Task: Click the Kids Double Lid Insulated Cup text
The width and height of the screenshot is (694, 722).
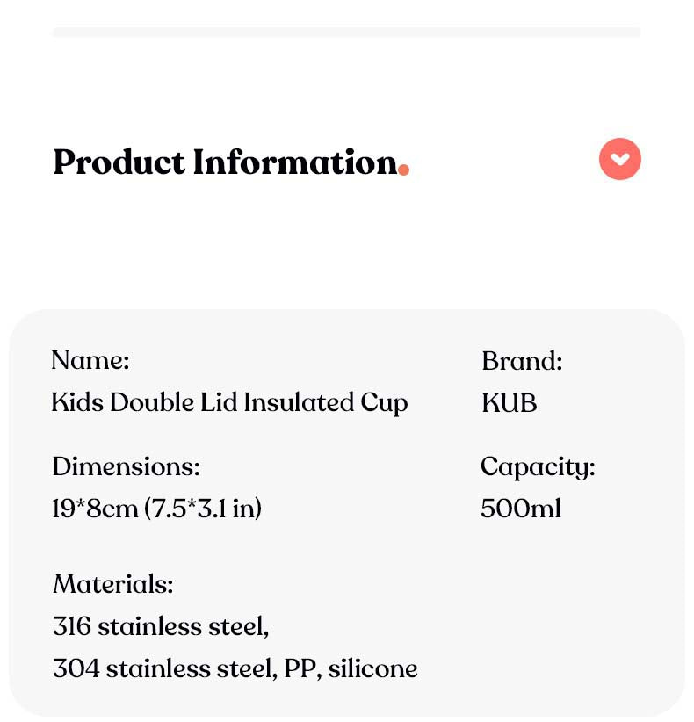Action: (x=229, y=402)
